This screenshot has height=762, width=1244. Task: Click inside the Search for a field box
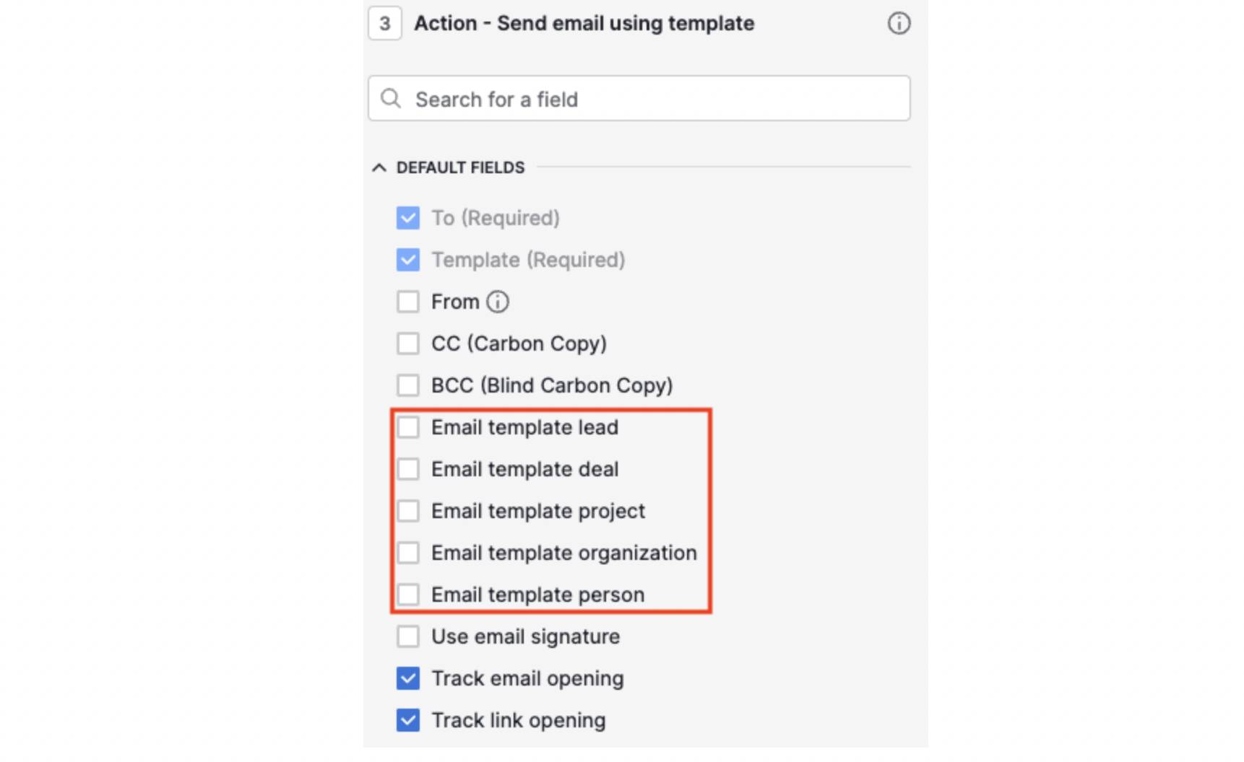(x=639, y=98)
